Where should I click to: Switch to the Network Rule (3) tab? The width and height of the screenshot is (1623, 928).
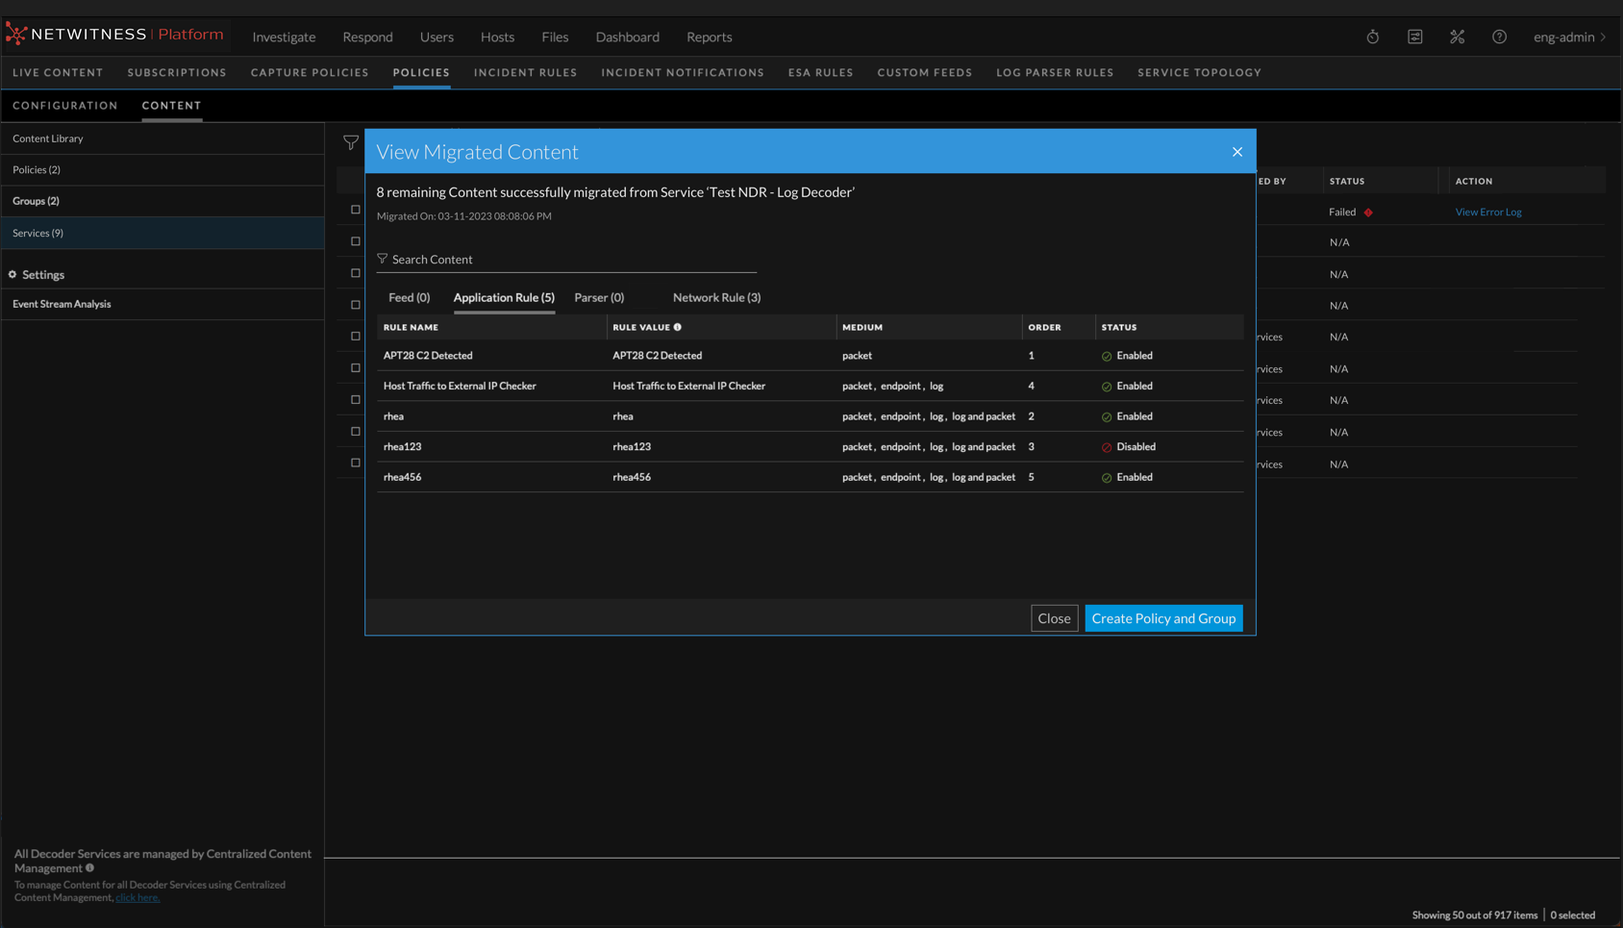(716, 297)
